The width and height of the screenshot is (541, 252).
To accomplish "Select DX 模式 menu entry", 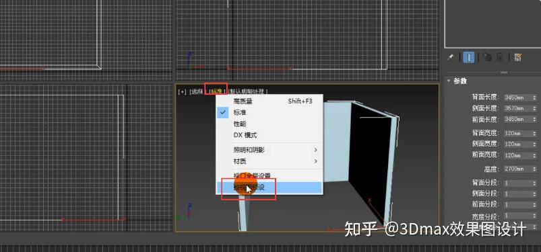I will point(269,135).
